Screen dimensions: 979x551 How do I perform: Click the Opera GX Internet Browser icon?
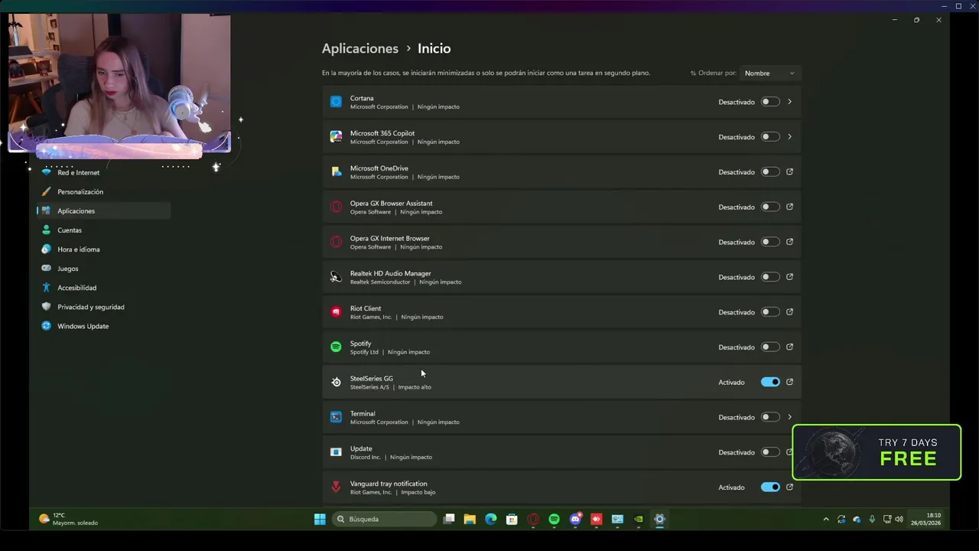pos(336,242)
